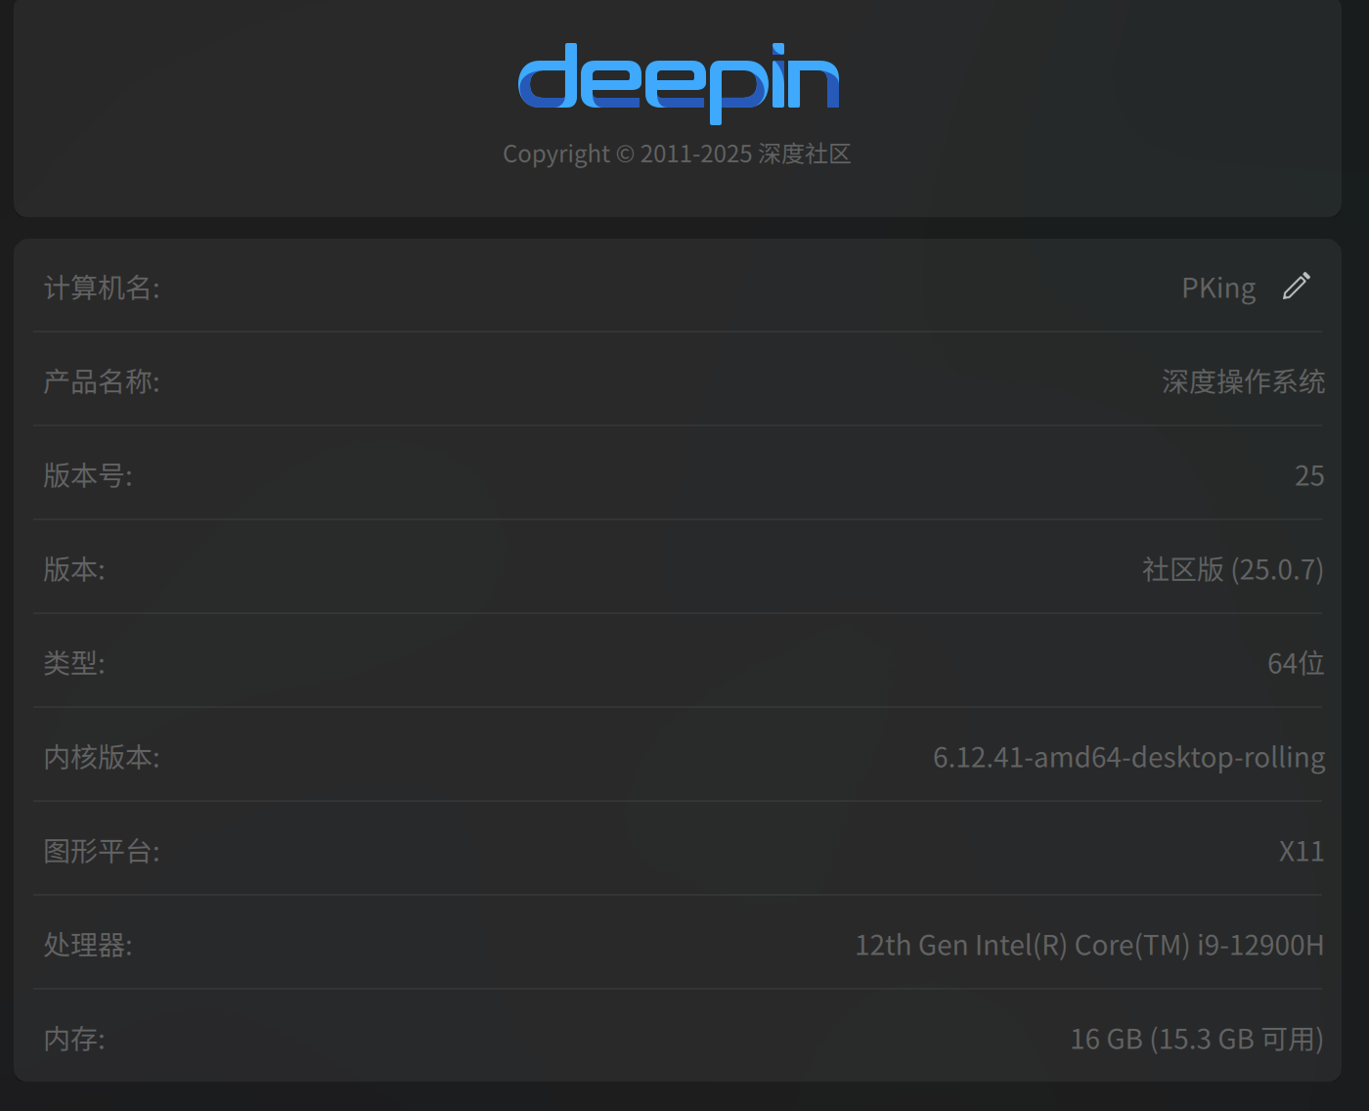Select kernel version 6.12.41-amd64-desktop-rolling
The image size is (1369, 1111).
click(x=1128, y=757)
